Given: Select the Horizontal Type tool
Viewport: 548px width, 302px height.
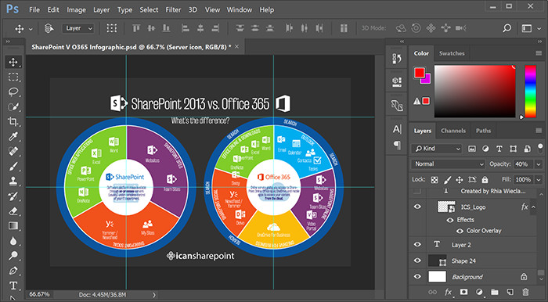Looking at the screenshot, I should 13,286.
